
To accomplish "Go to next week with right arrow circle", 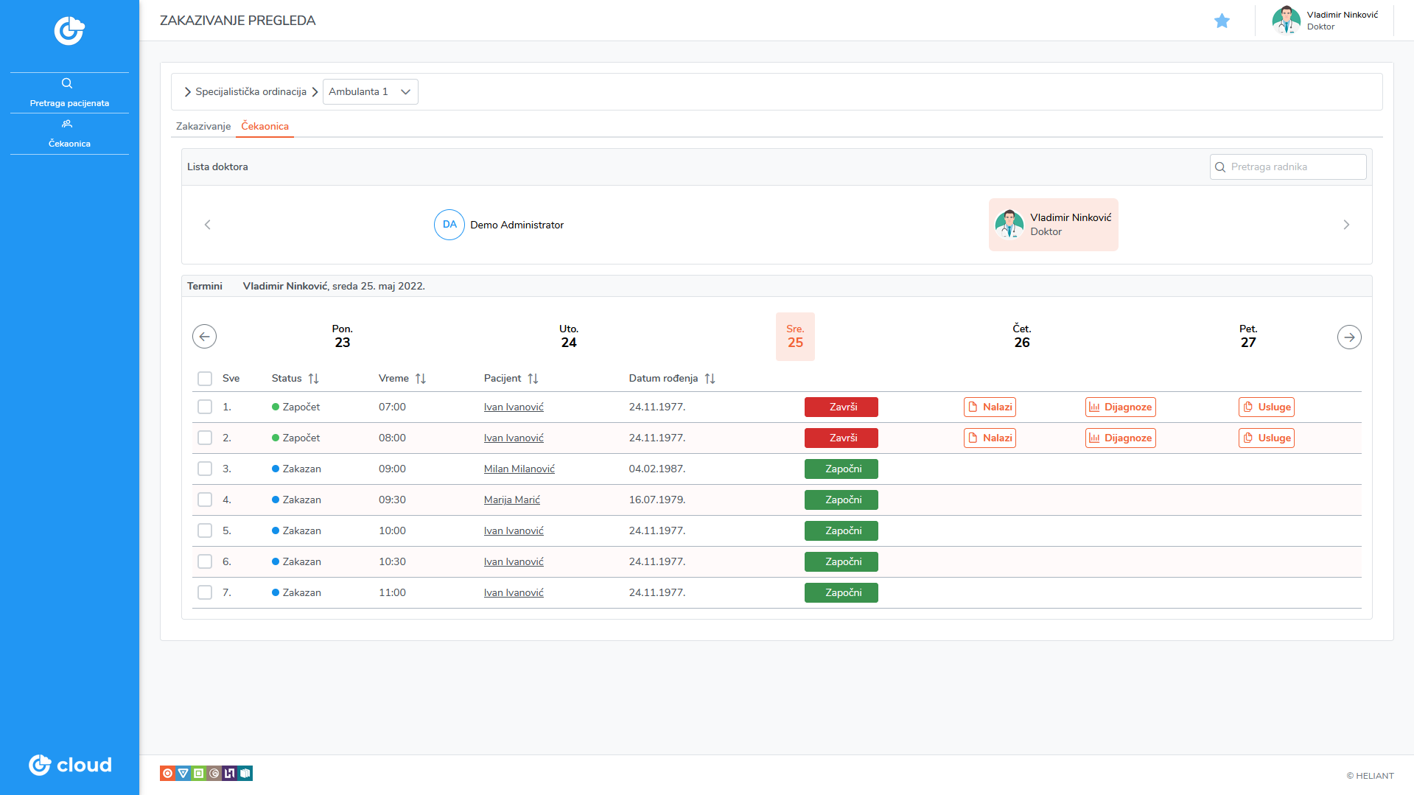I will click(x=1348, y=337).
